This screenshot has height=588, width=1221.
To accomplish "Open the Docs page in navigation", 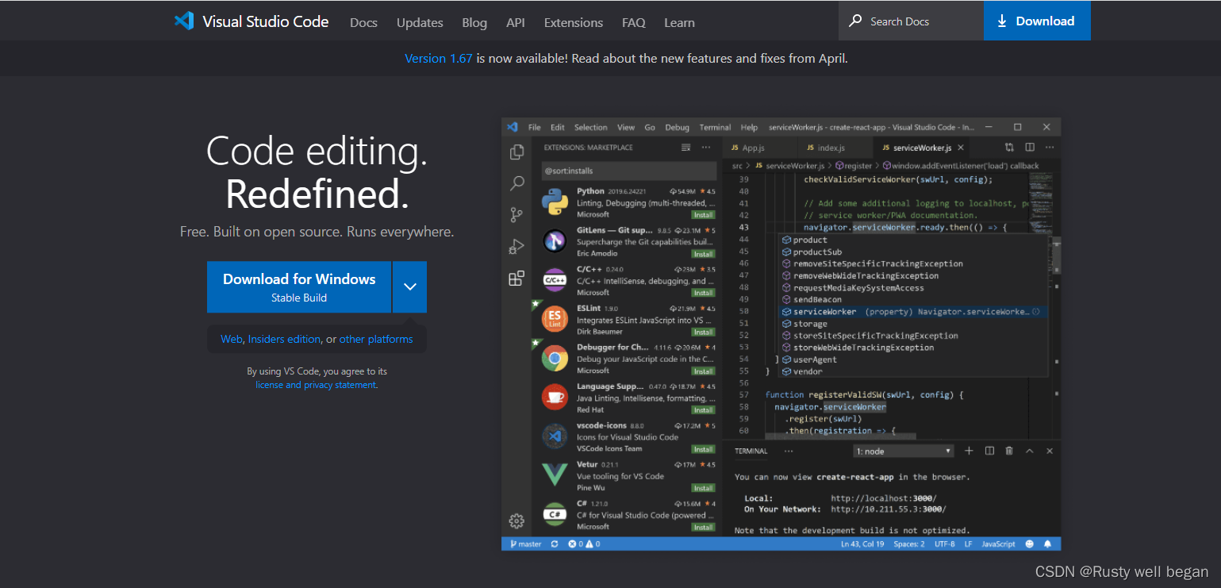I will pos(363,22).
